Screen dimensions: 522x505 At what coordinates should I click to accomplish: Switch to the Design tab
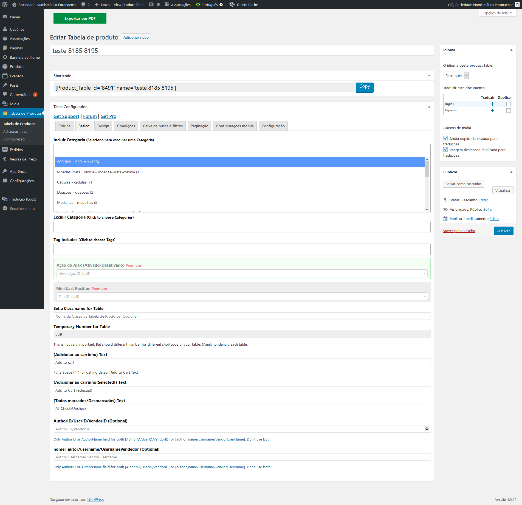tap(103, 126)
